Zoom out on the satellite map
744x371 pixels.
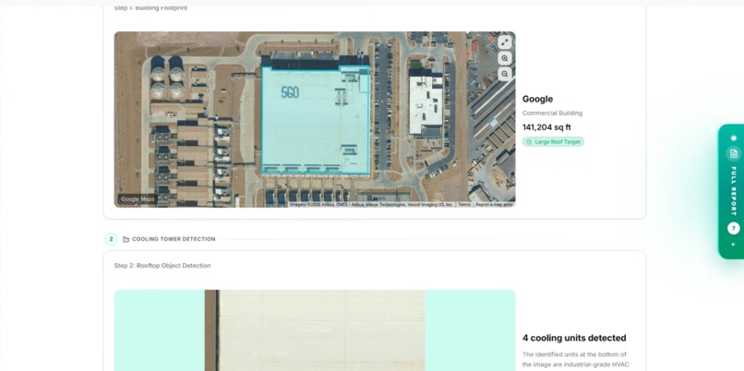(504, 74)
